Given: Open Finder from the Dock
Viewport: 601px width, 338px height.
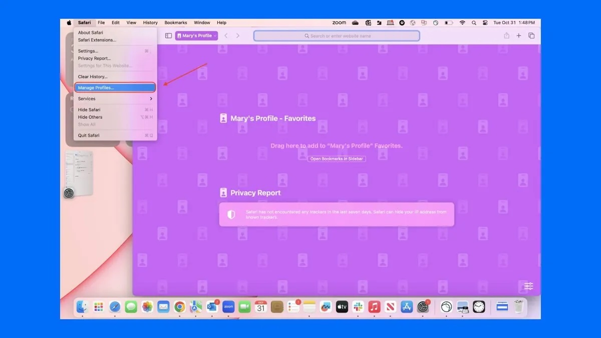Looking at the screenshot, I should click(82, 307).
